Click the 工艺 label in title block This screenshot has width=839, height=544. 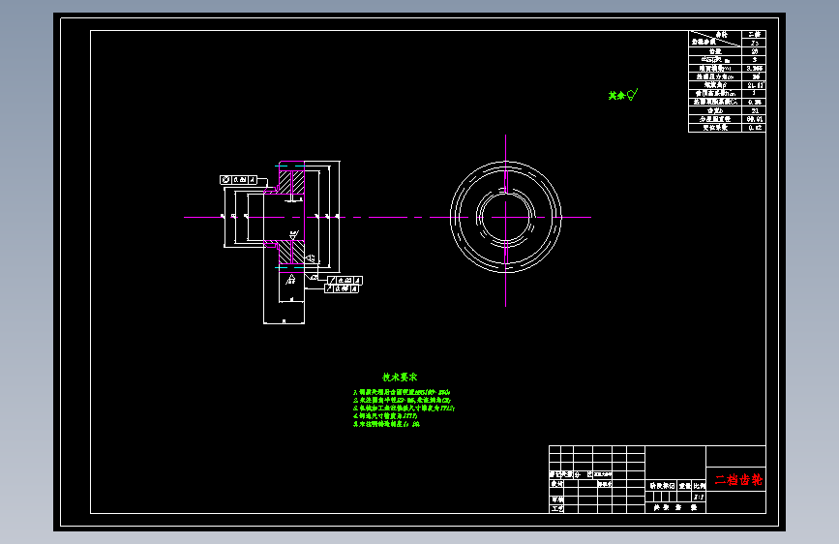click(557, 508)
